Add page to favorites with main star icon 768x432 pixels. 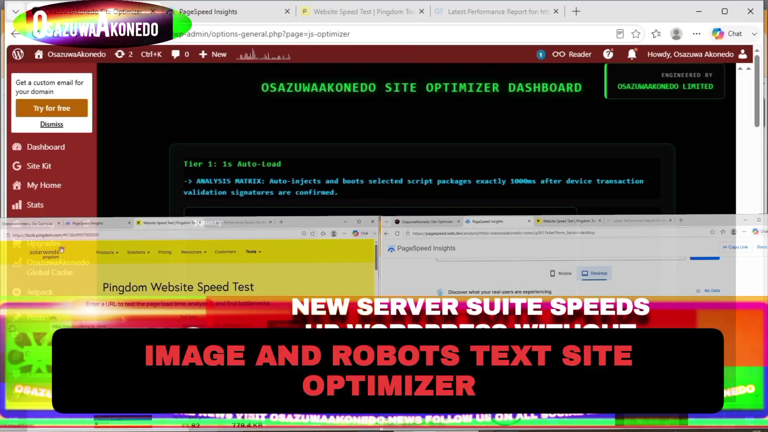point(636,34)
